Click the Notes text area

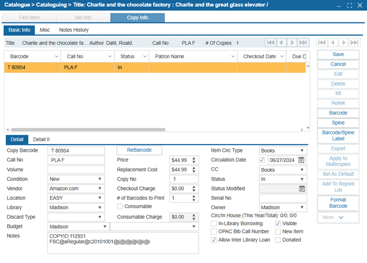123,243
